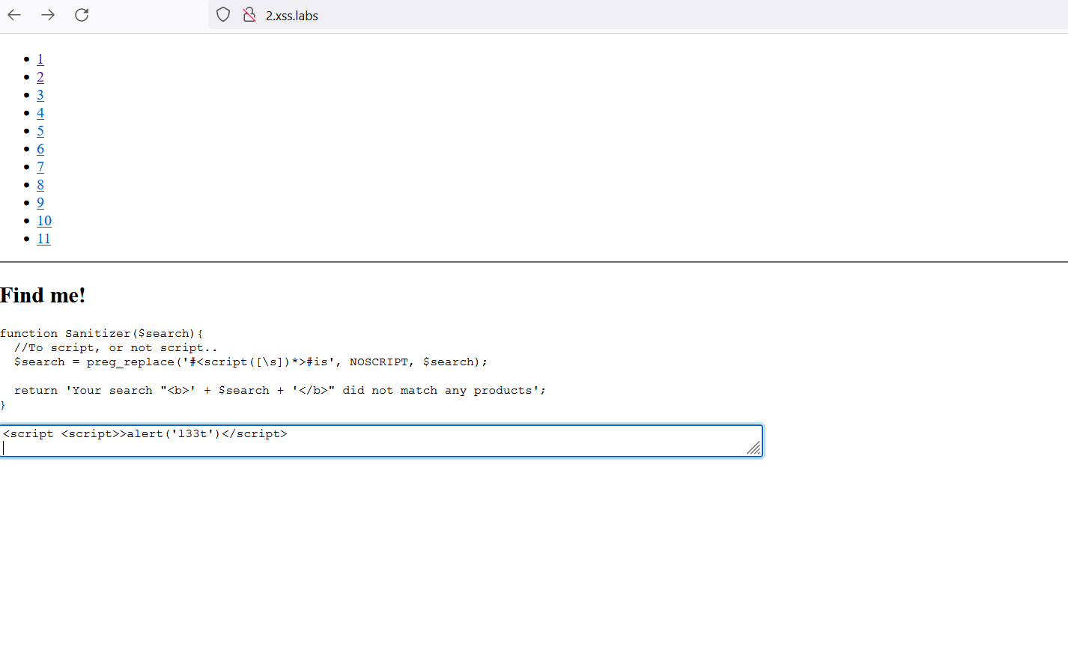Open lab link 11

pyautogui.click(x=44, y=239)
